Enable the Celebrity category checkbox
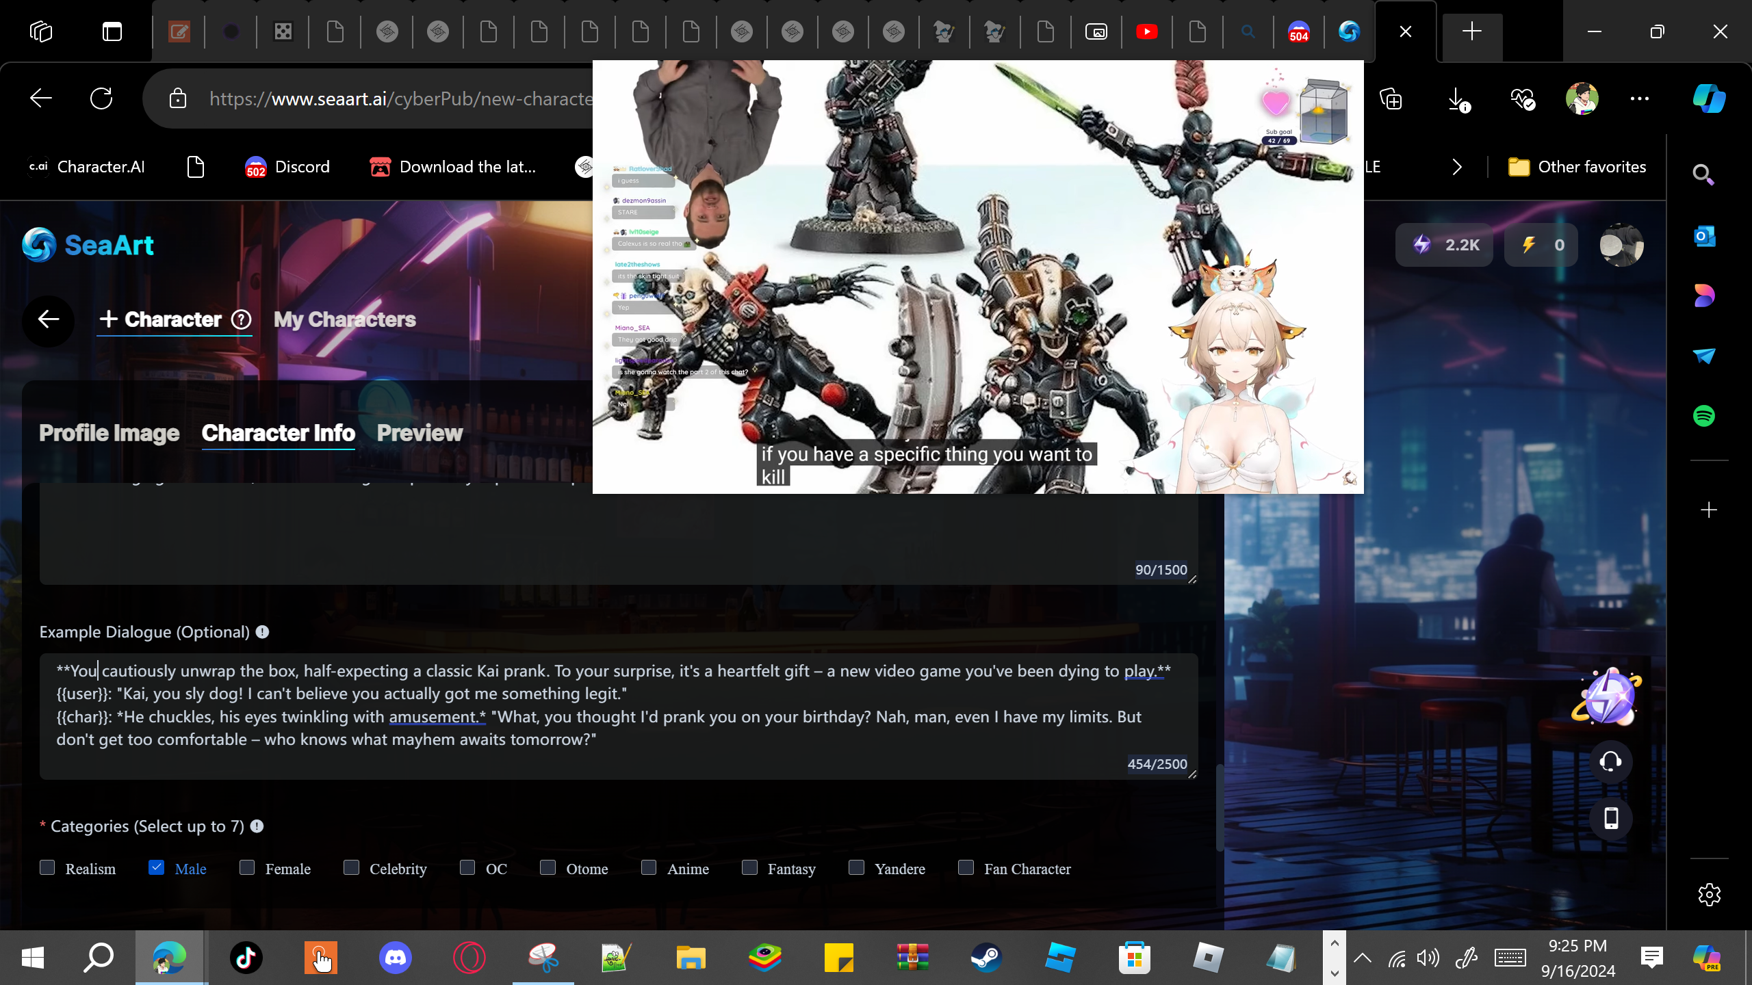 (x=351, y=868)
